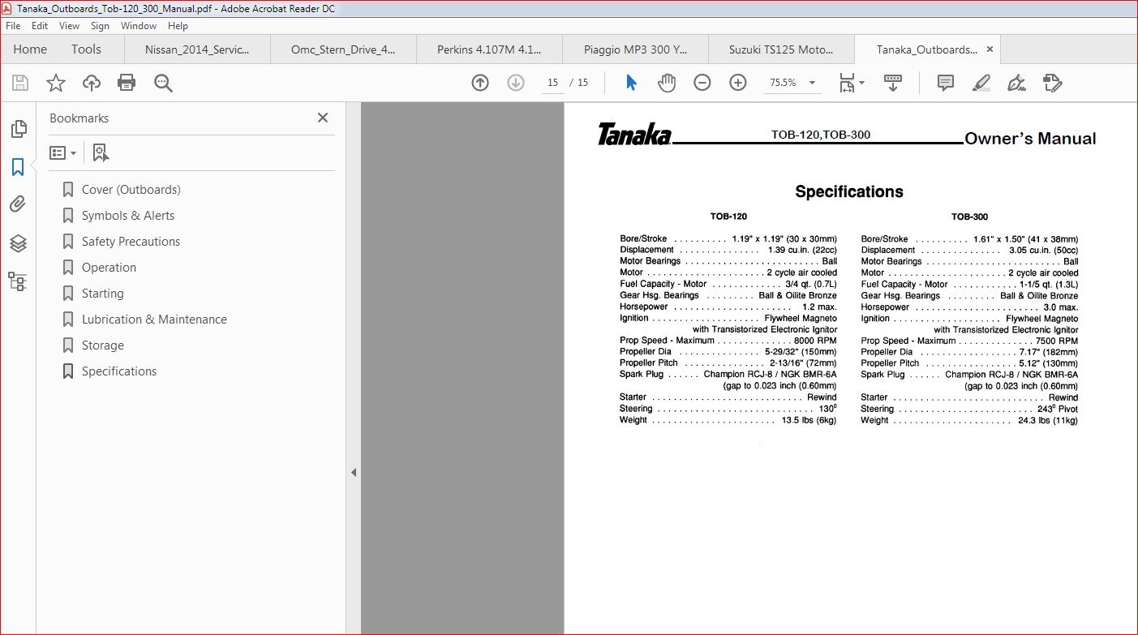Open the Window menu
This screenshot has height=635, width=1138.
(139, 26)
